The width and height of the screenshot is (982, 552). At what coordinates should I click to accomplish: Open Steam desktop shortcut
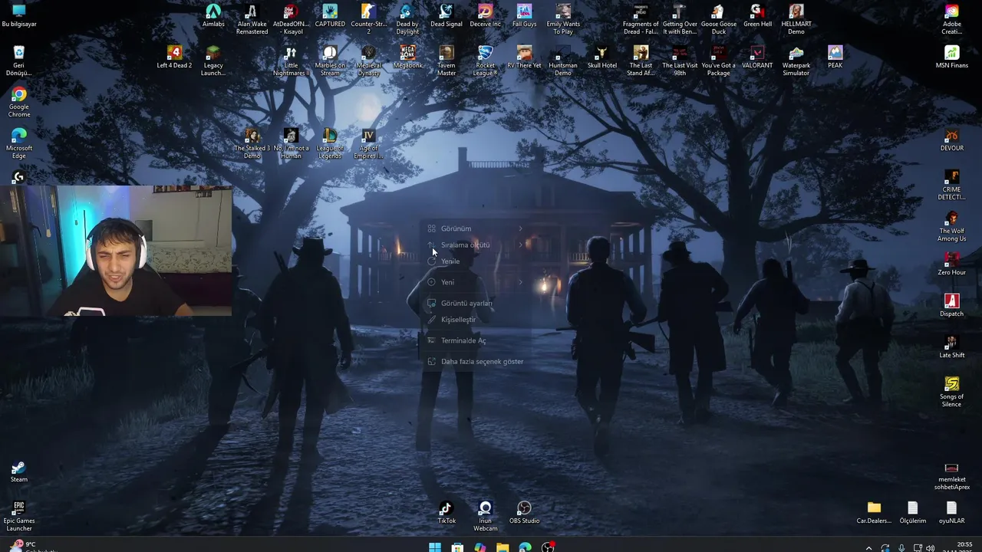coord(19,471)
